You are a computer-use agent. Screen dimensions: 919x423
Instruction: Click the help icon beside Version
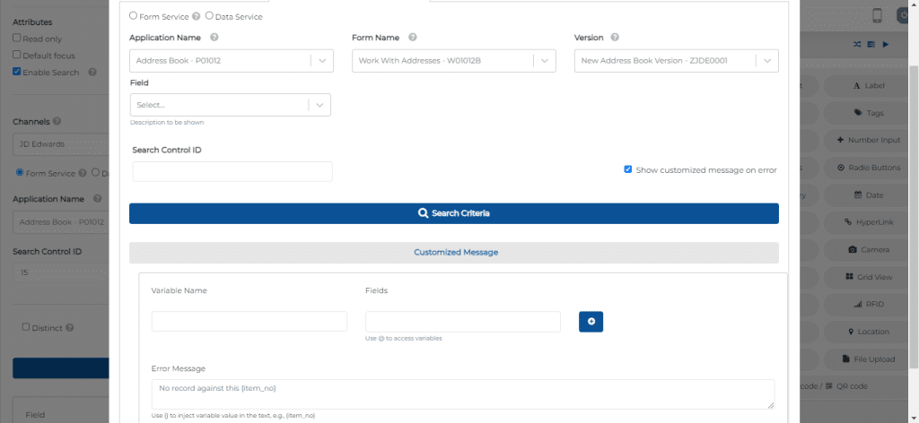coord(615,38)
